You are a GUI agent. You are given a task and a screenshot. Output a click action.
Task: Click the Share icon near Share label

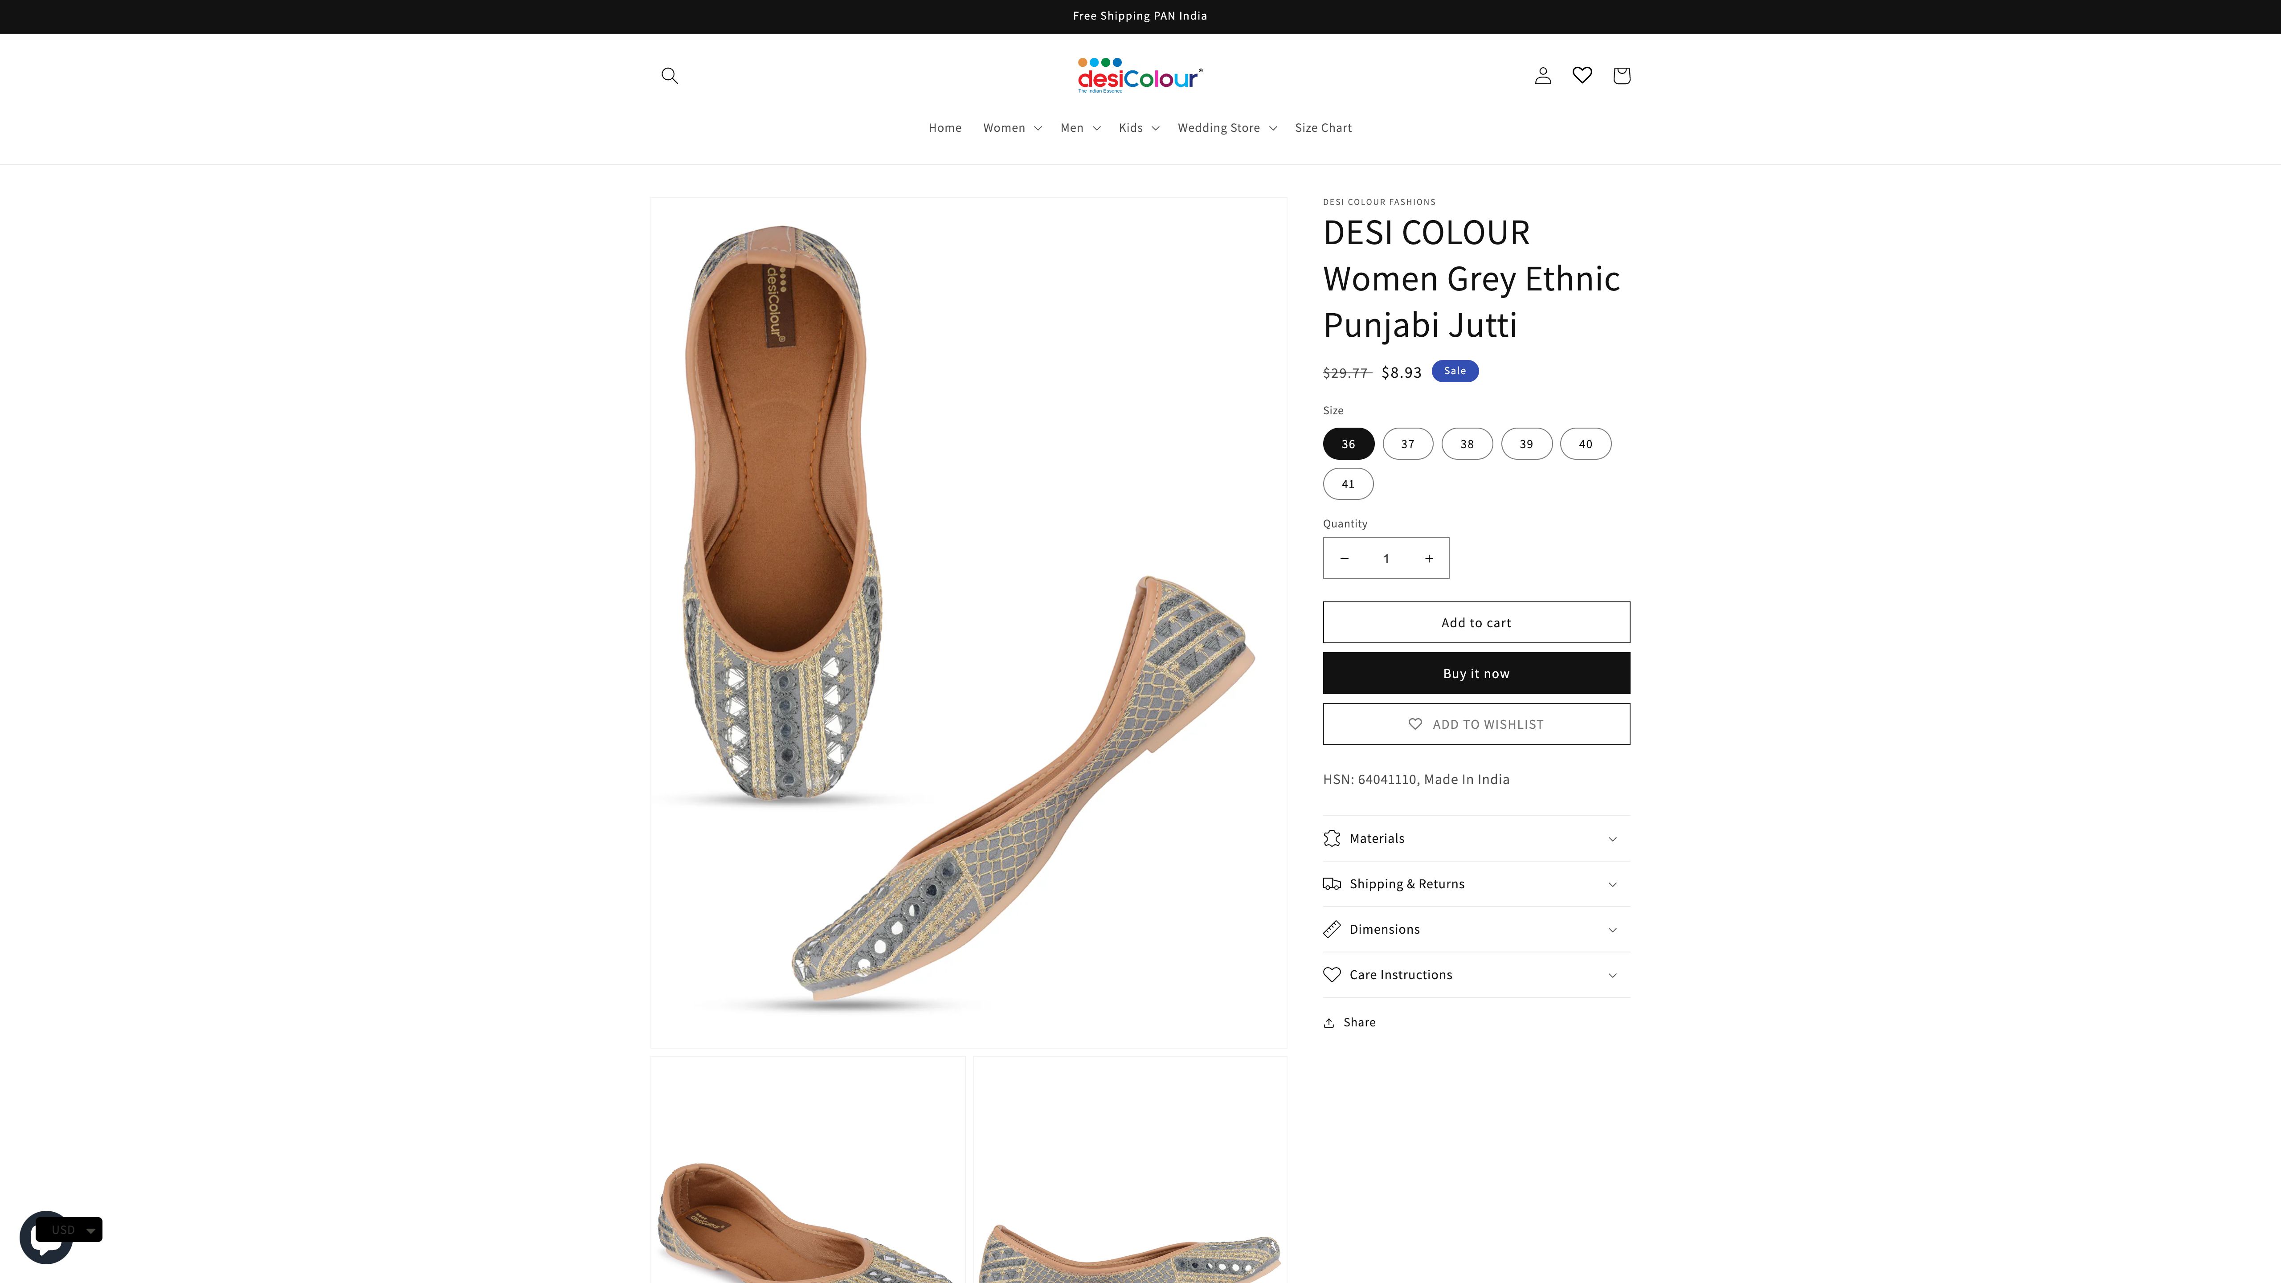coord(1329,1022)
